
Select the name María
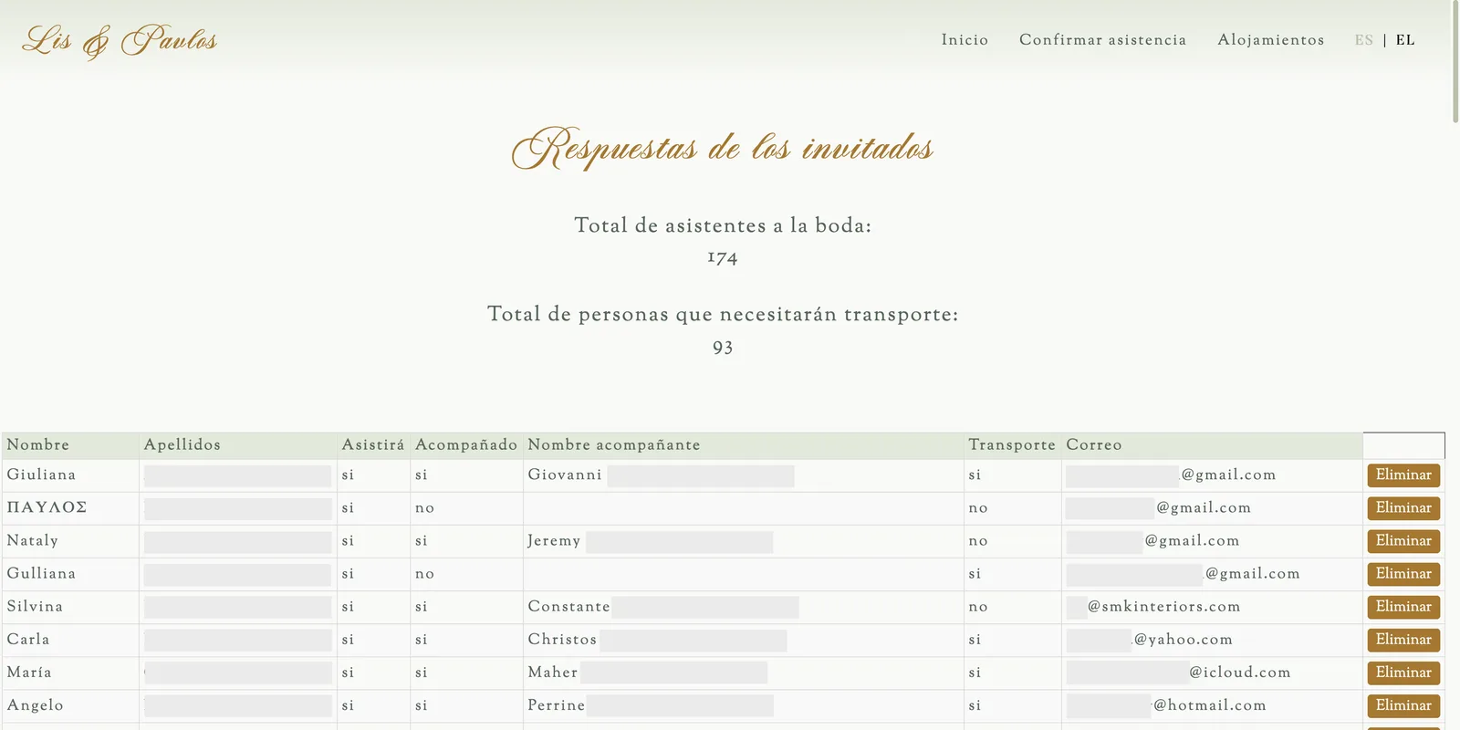(29, 672)
